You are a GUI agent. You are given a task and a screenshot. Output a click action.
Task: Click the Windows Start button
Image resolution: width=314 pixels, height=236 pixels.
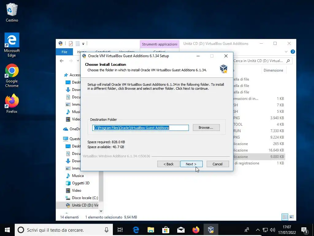7,230
